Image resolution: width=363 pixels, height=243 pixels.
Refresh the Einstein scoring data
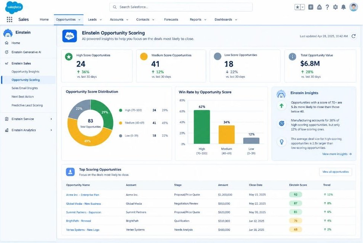point(353,36)
